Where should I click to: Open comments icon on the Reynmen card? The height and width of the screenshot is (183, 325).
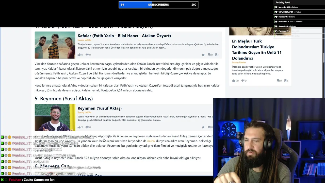[209, 127]
